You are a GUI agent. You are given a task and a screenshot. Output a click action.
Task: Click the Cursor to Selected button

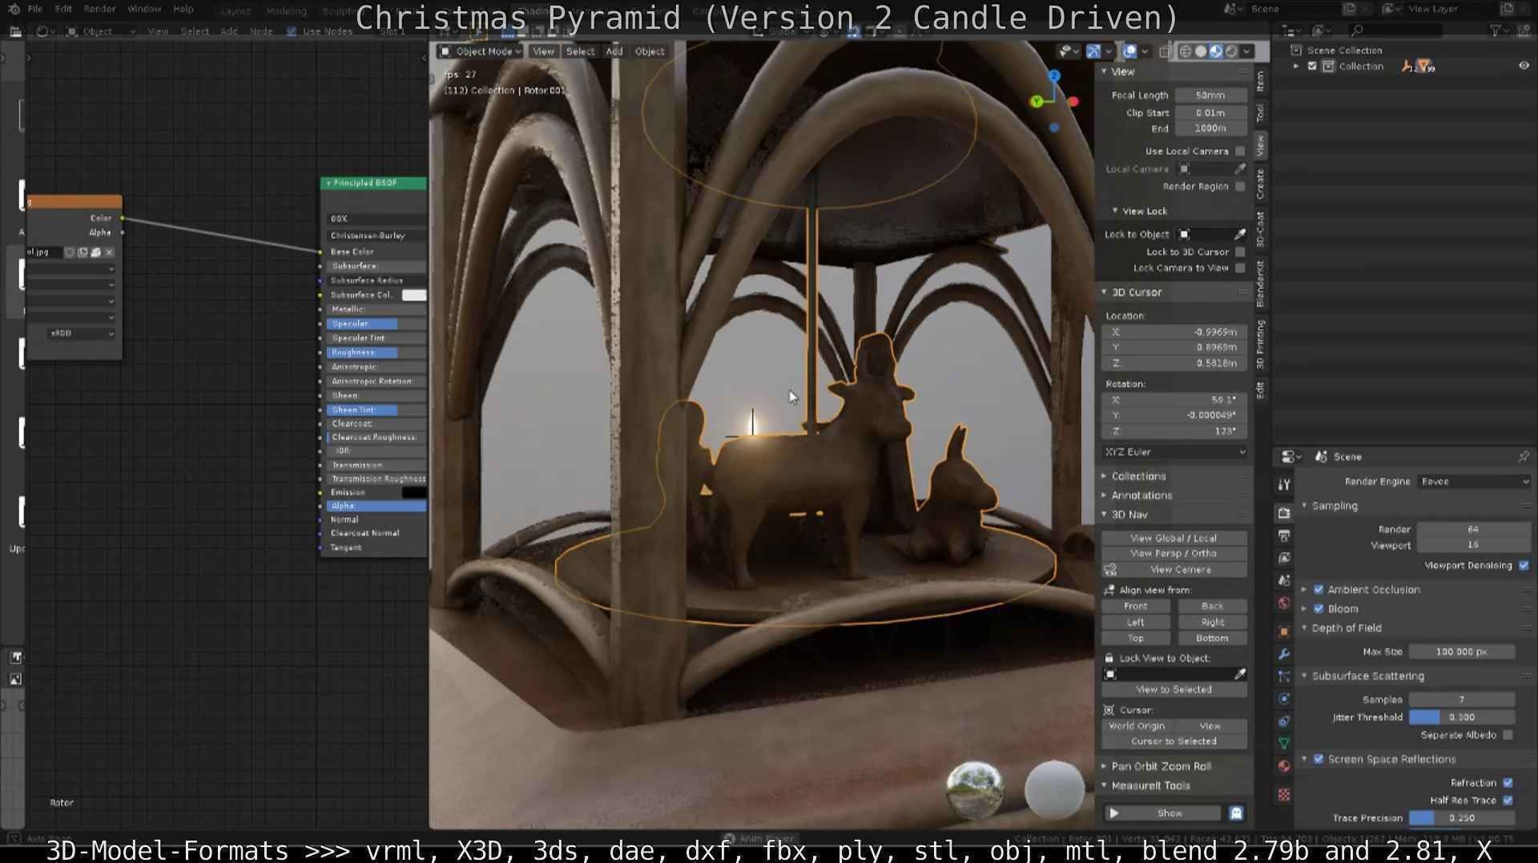[1174, 742]
